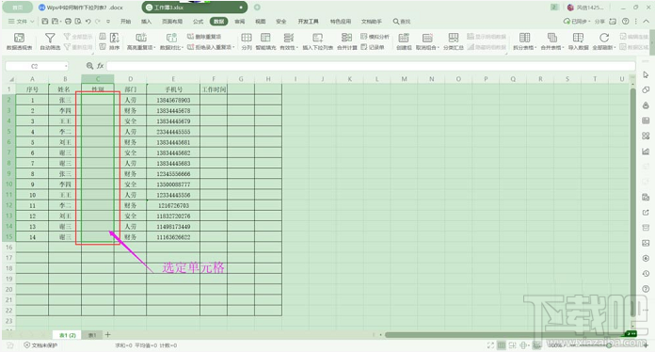The width and height of the screenshot is (655, 352).
Task: Click the 分类汇总 subtotal icon
Action: tap(454, 41)
